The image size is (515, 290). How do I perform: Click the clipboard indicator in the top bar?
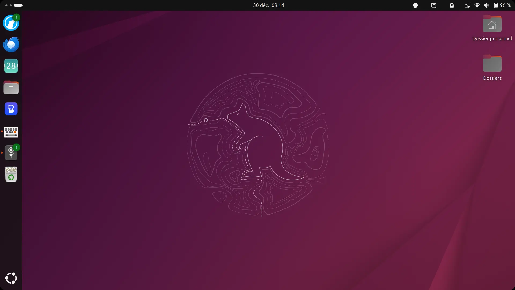point(434,5)
